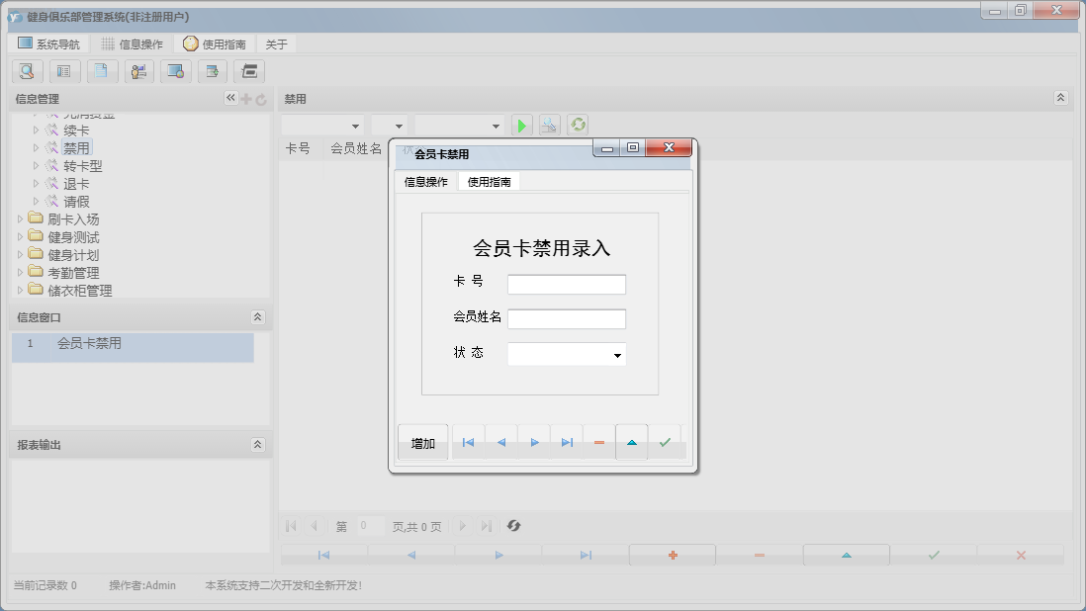Click the new document toolbar icon

(x=101, y=71)
